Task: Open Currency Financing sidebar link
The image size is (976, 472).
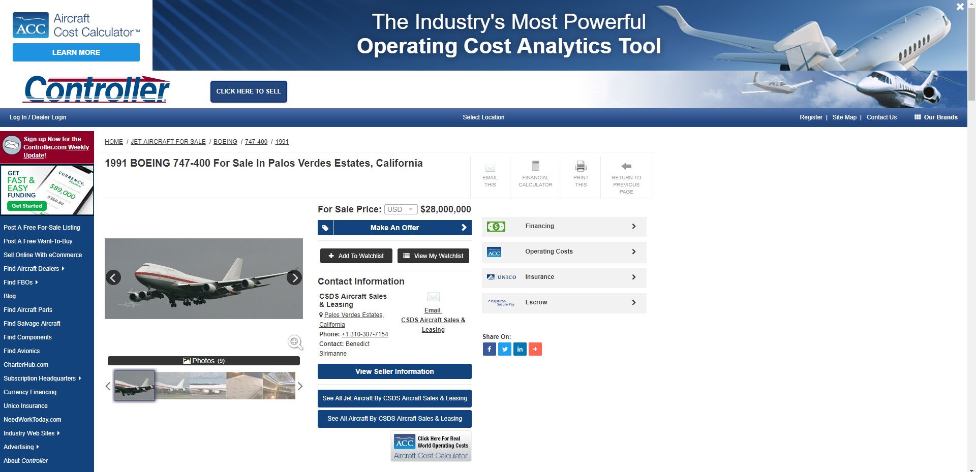Action: [x=30, y=392]
